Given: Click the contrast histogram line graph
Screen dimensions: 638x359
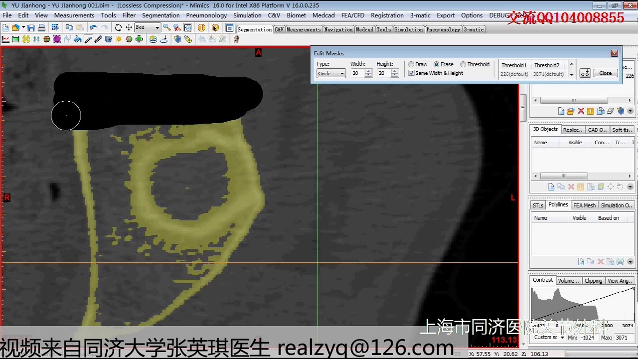Looking at the screenshot, I should click(582, 304).
